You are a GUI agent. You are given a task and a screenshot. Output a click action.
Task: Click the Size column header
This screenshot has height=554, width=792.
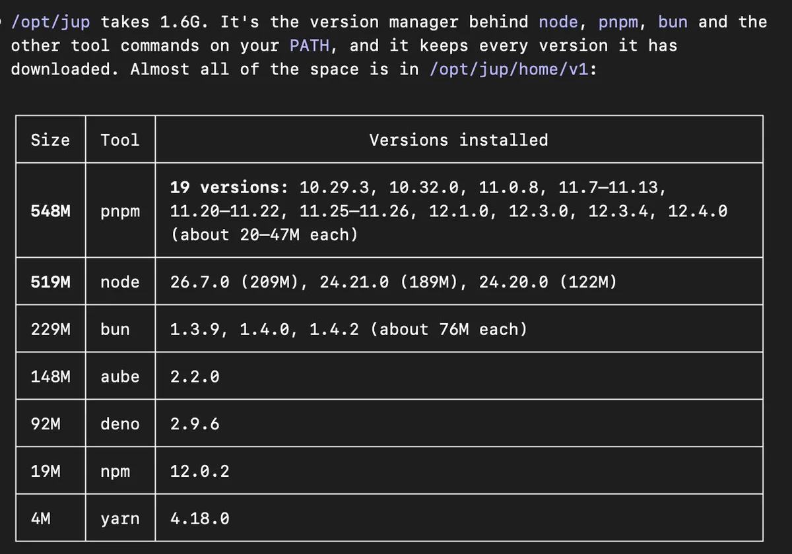click(x=50, y=140)
